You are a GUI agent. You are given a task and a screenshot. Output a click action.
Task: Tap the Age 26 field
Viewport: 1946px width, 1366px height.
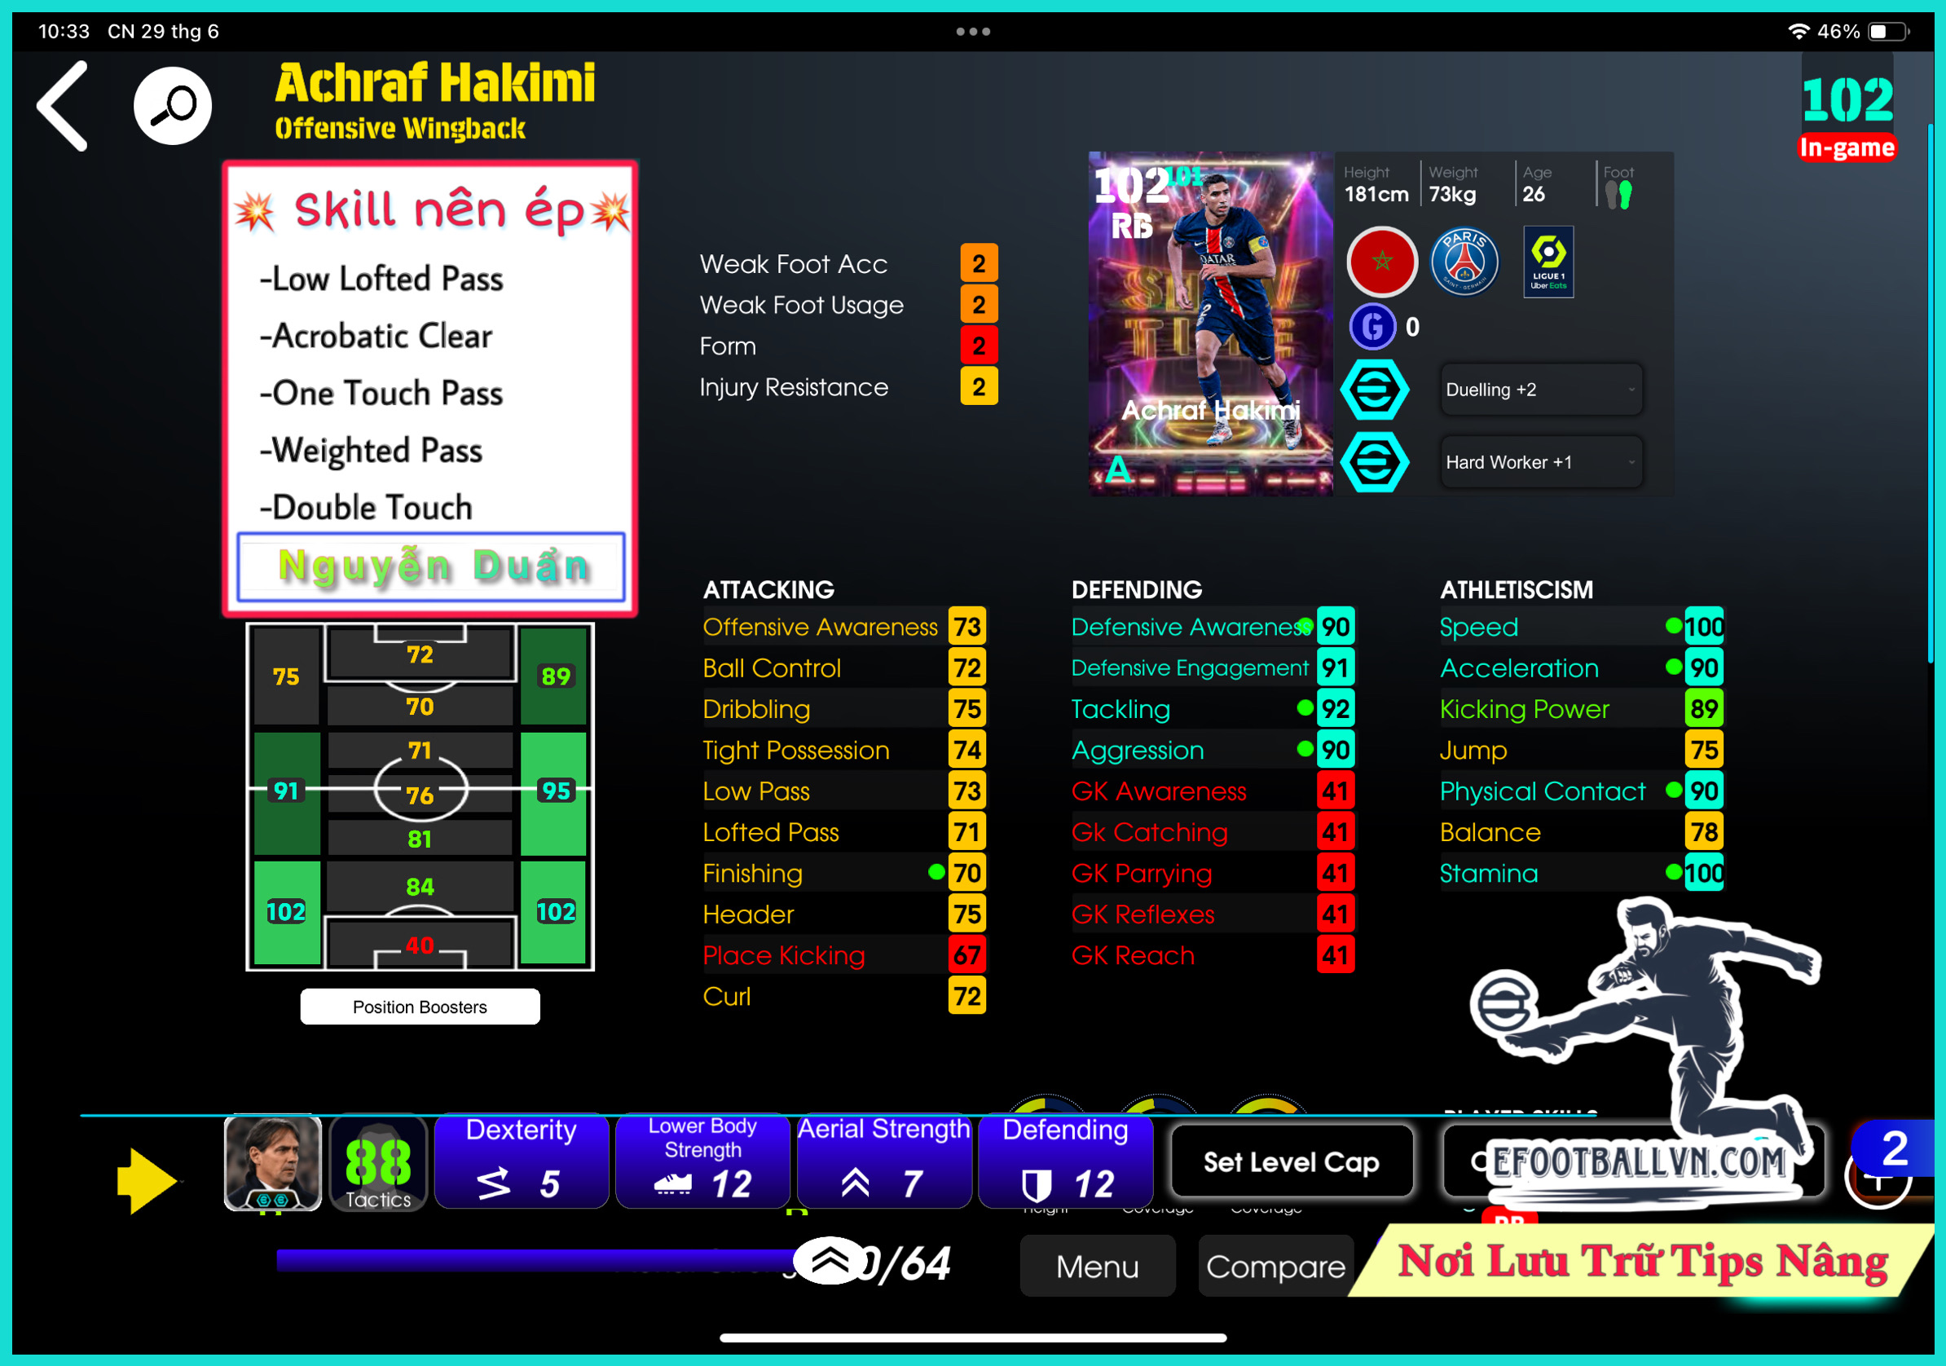1536,184
